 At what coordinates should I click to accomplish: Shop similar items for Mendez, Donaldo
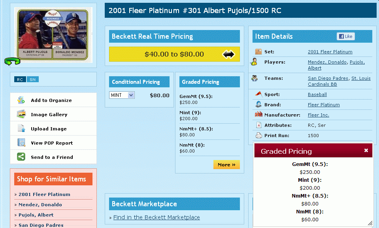click(40, 205)
